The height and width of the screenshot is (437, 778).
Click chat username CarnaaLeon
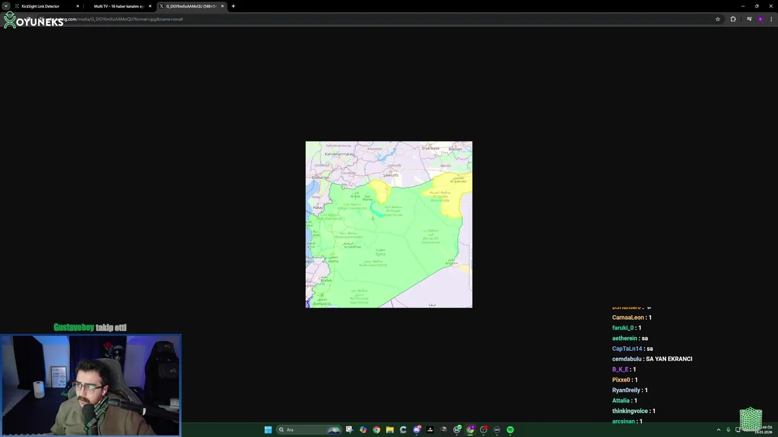[x=628, y=317]
